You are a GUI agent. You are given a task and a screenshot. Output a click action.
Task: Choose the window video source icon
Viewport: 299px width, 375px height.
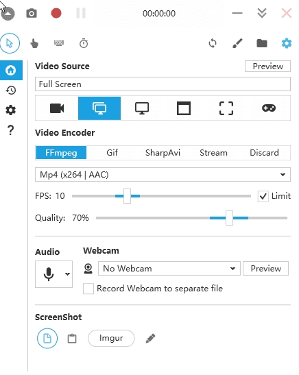coord(184,108)
